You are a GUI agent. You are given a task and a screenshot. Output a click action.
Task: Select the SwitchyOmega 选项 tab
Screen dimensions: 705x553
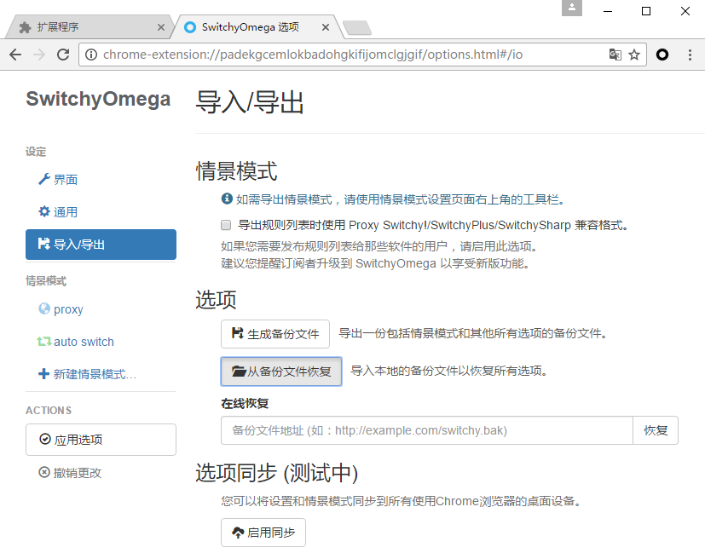click(258, 27)
